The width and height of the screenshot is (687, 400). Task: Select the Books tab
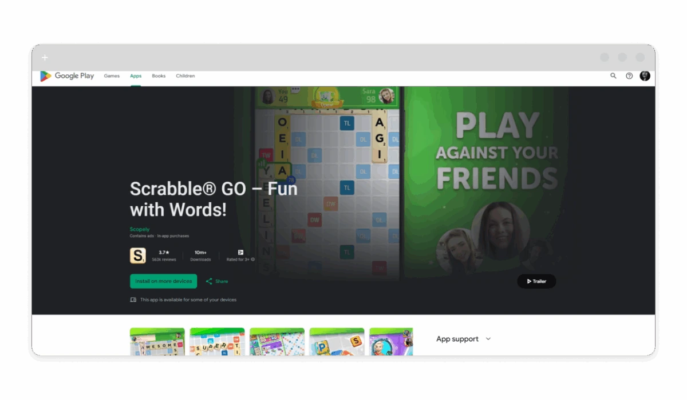(x=159, y=76)
